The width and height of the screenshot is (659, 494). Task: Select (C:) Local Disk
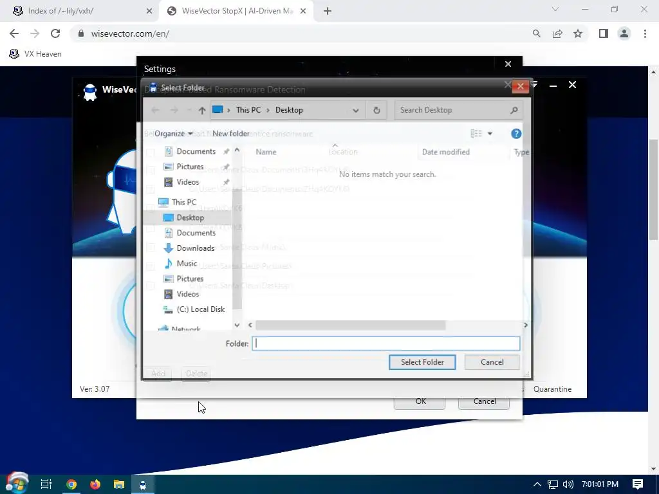201,309
